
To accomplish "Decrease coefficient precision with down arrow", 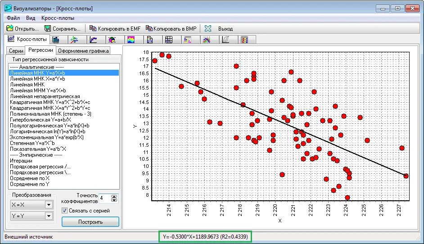I will click(x=114, y=200).
